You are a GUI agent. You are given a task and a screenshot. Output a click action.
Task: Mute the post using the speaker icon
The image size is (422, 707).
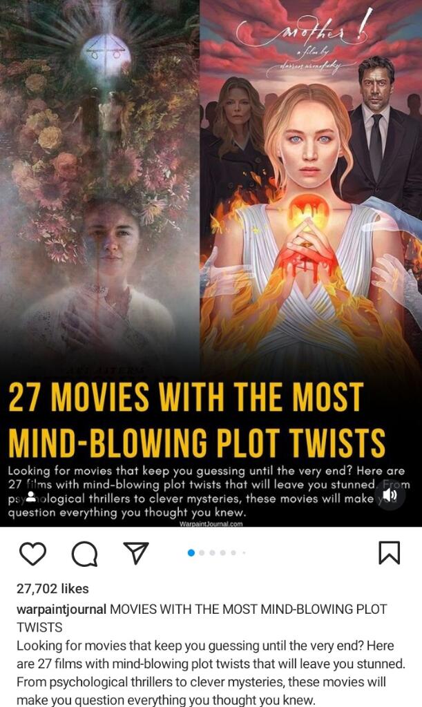pos(390,496)
